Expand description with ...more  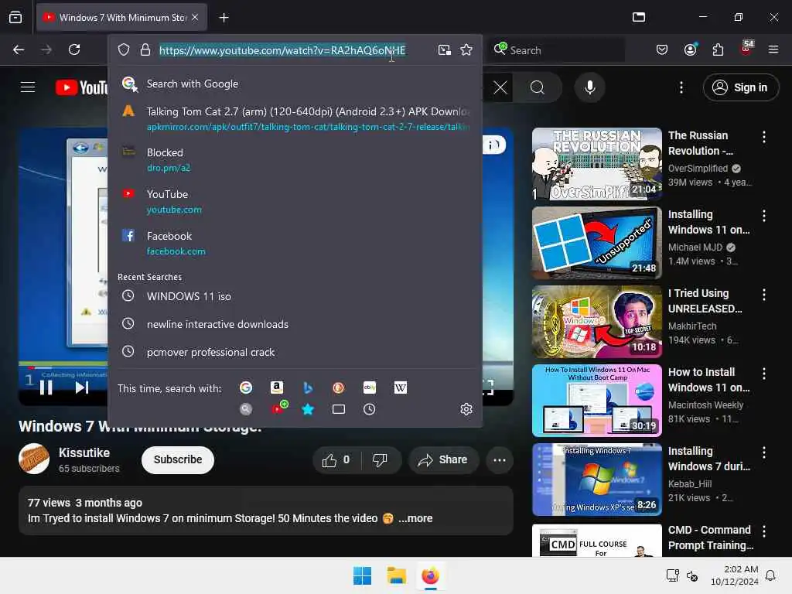pyautogui.click(x=415, y=518)
